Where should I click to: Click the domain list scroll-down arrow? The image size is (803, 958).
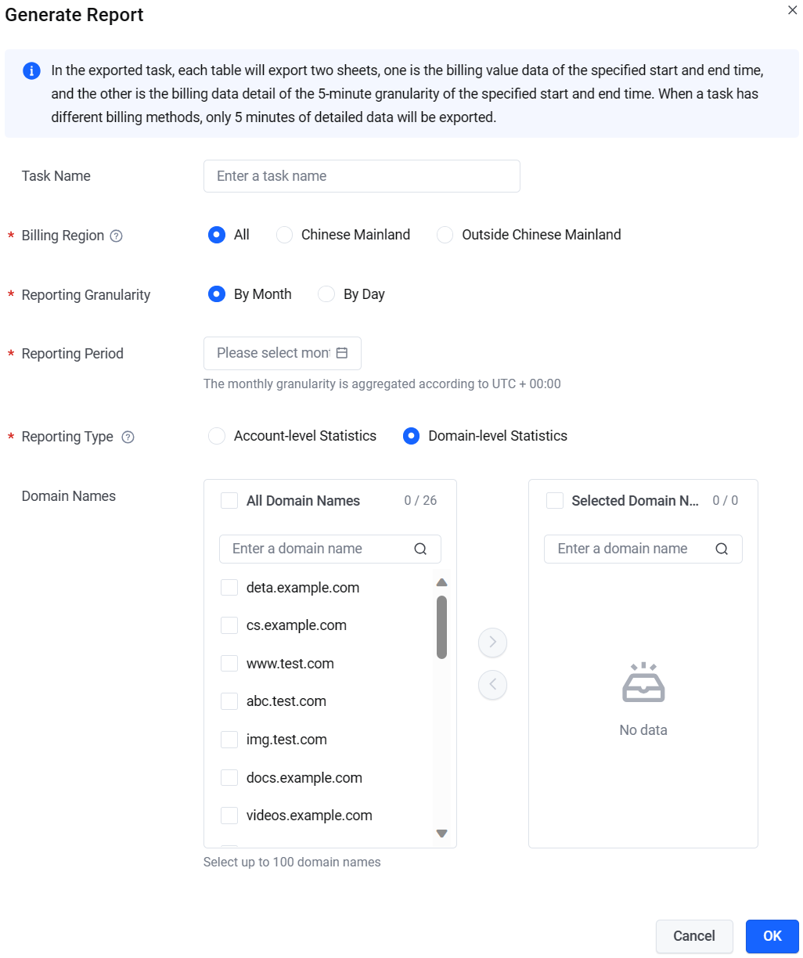click(441, 834)
